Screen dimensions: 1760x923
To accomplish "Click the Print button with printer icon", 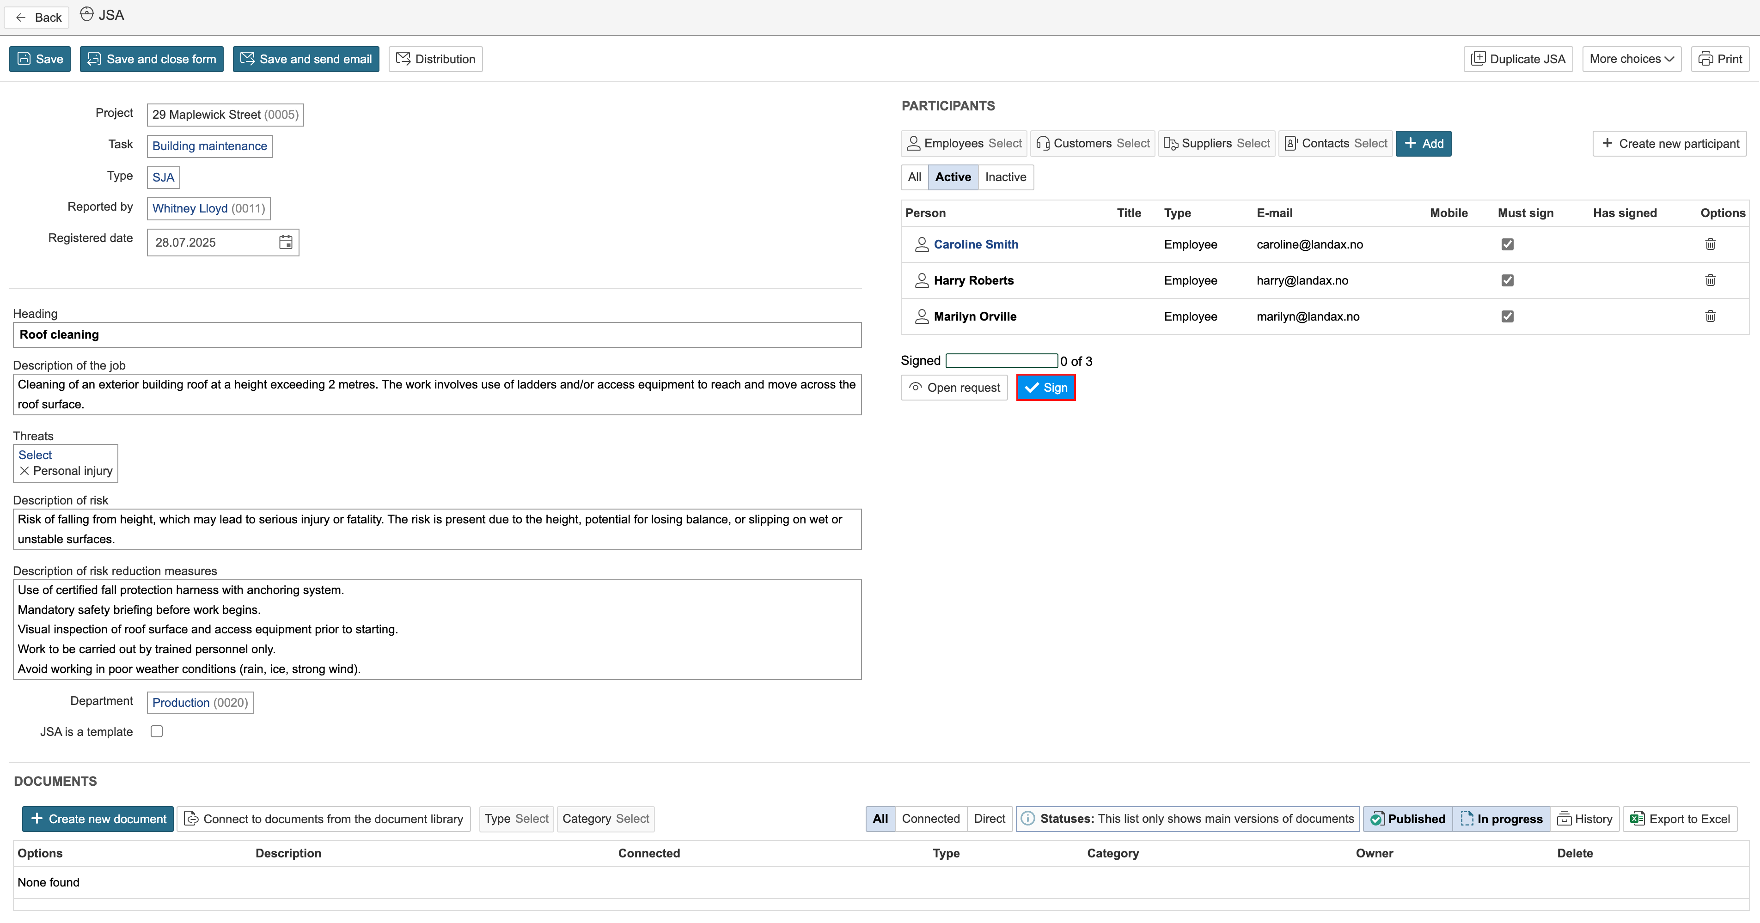I will (1720, 59).
